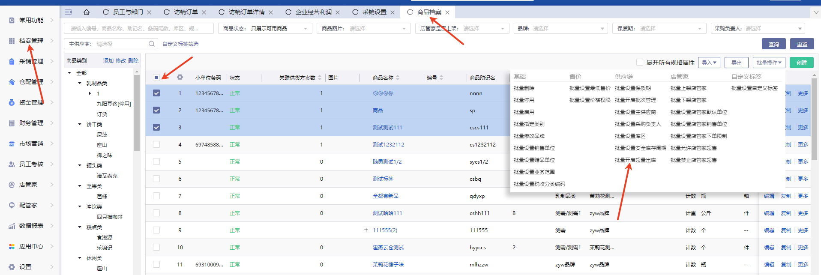Open the 商品状态 dropdown
The width and height of the screenshot is (821, 275).
(265, 29)
